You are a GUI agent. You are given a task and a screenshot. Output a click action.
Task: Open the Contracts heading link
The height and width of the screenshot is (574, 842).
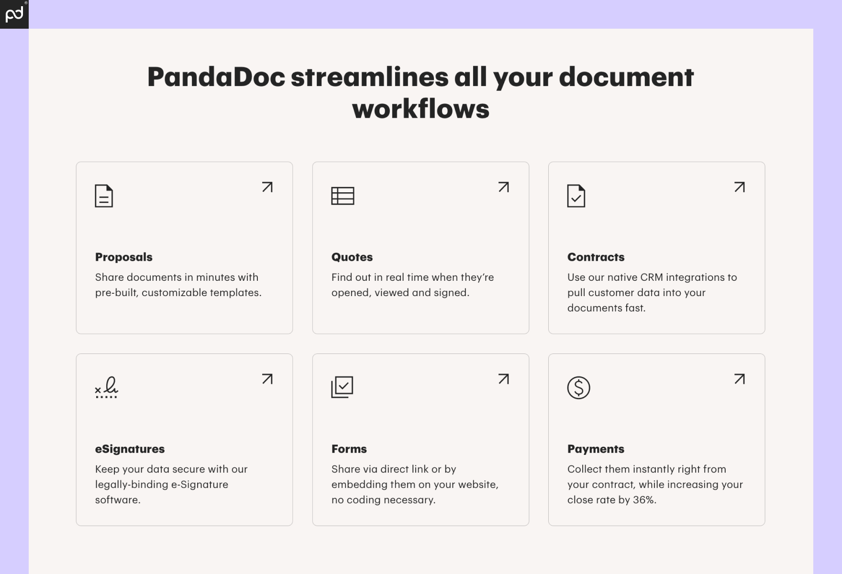click(596, 257)
